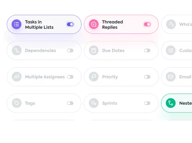
Task: Click the Who's feature person icon
Action: (171, 24)
